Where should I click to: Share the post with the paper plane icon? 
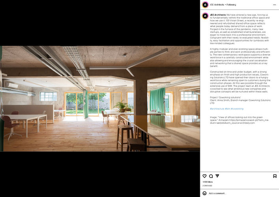click(217, 176)
